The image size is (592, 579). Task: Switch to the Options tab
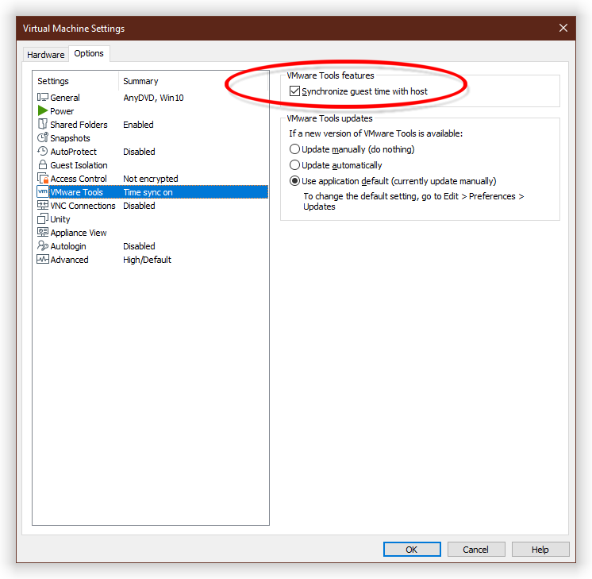[x=89, y=53]
